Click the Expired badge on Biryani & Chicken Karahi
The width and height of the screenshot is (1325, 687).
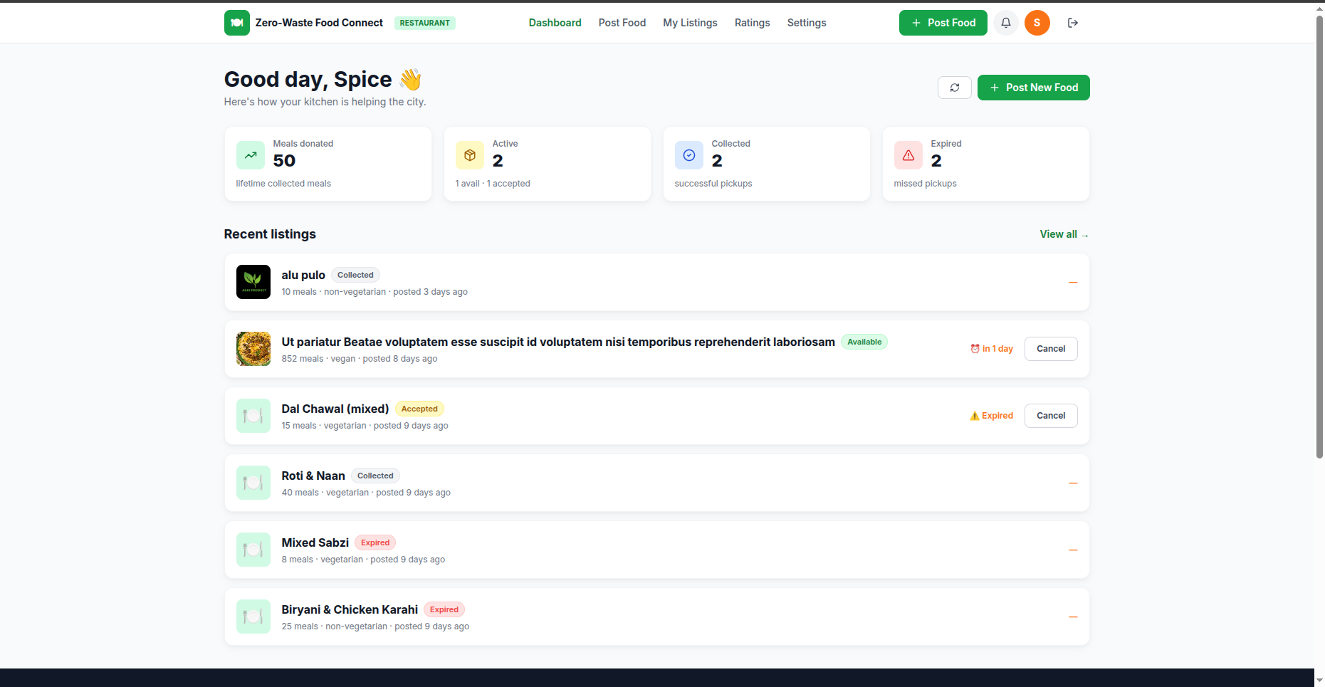coord(444,609)
